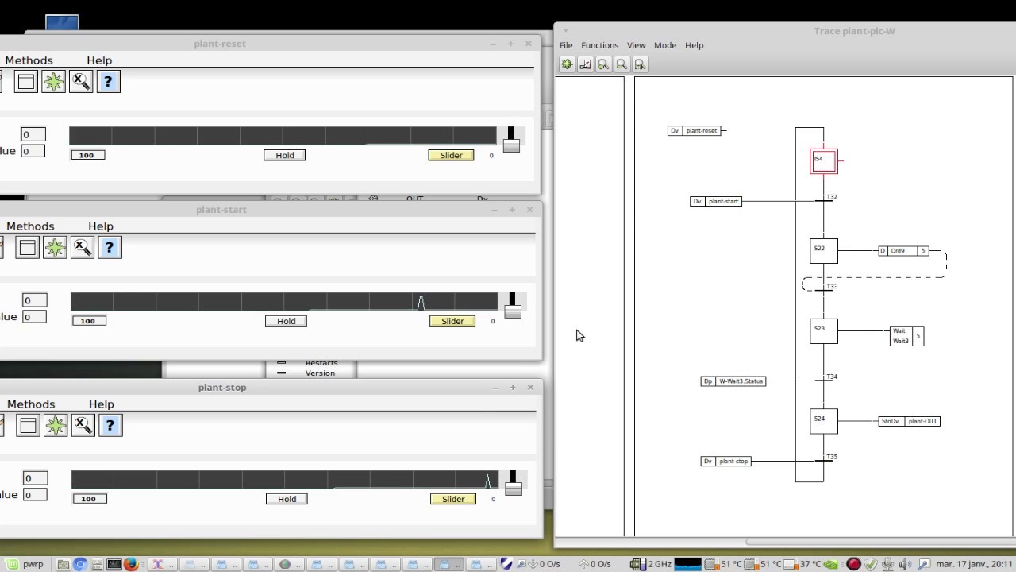Viewport: 1016px width, 572px height.
Task: Click the green star icon in plant-stop window
Action: pos(56,425)
